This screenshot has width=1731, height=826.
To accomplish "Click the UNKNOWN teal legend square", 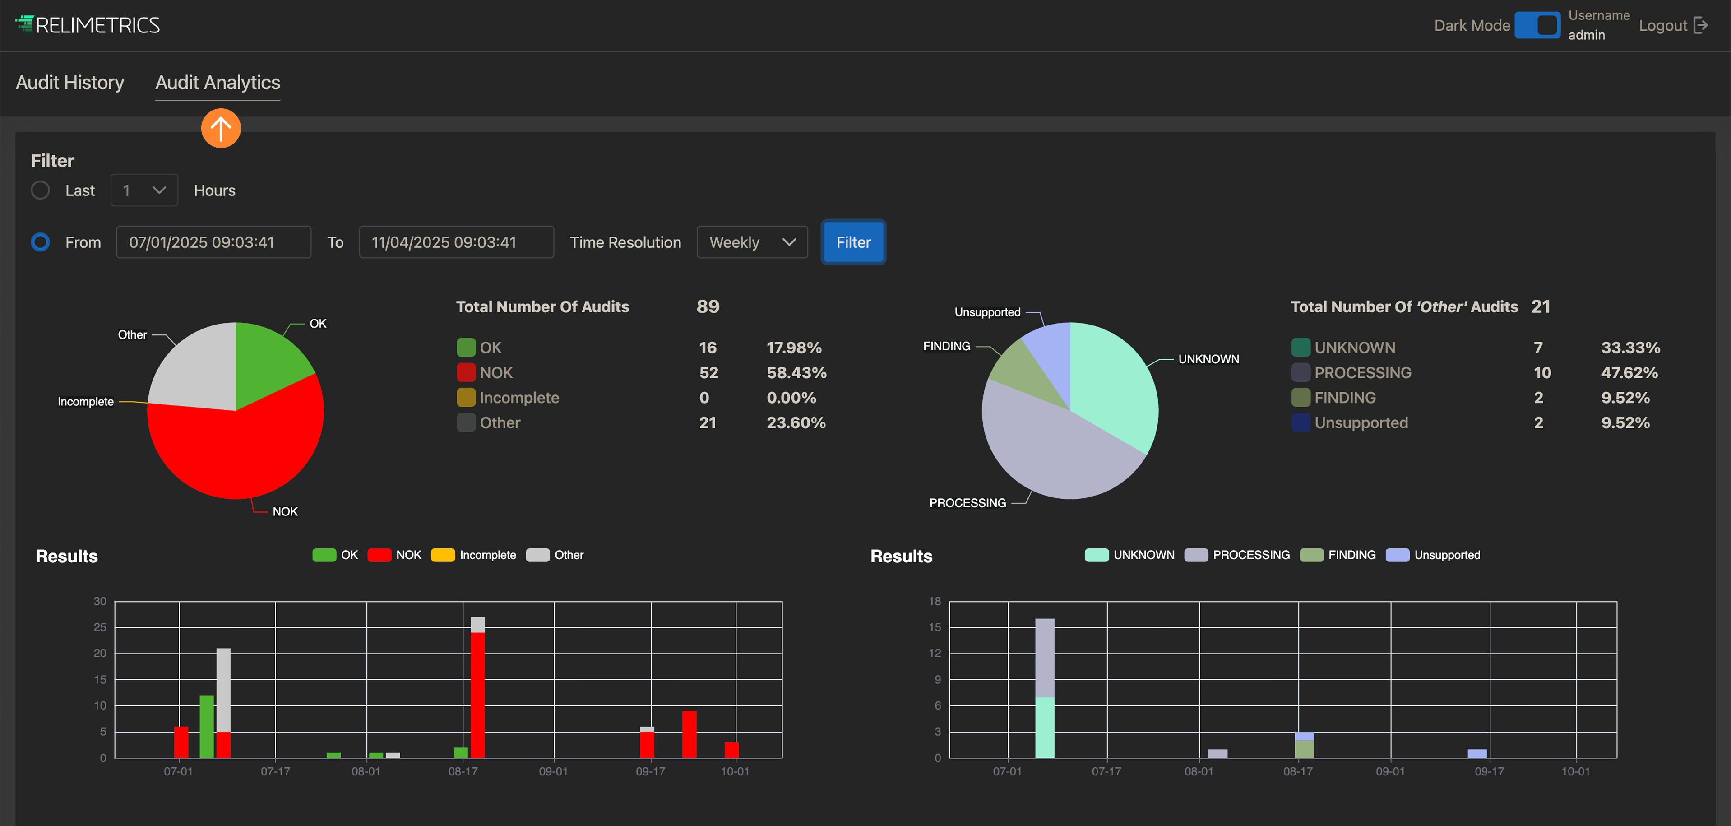I will point(1300,348).
